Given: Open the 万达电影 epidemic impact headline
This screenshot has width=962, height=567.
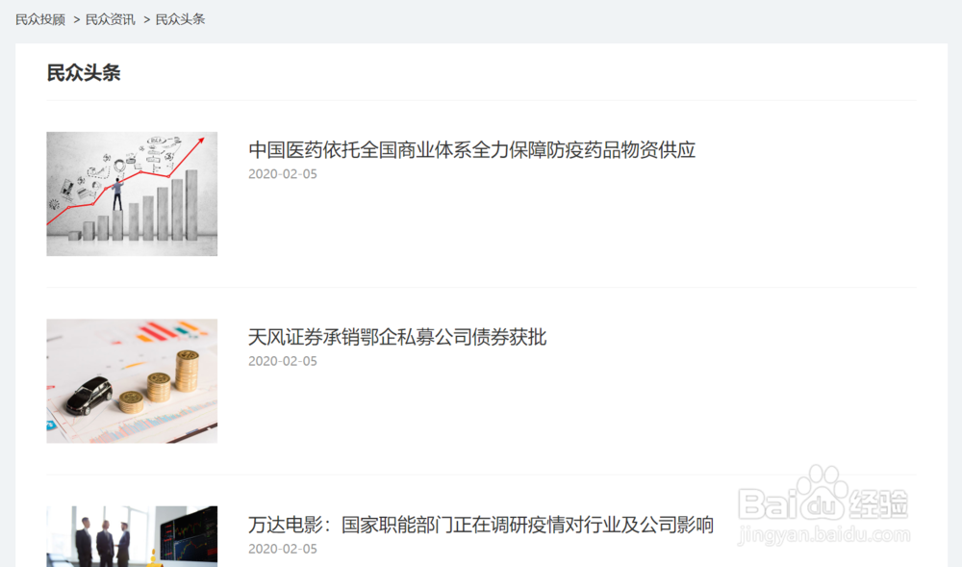Looking at the screenshot, I should click(x=481, y=525).
